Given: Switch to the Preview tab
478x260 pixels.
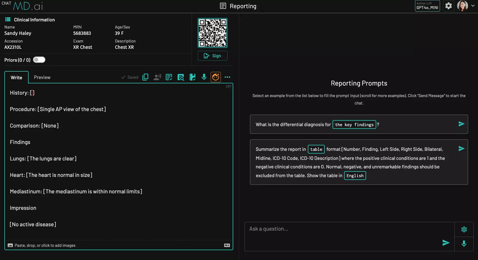Looking at the screenshot, I should [42, 77].
